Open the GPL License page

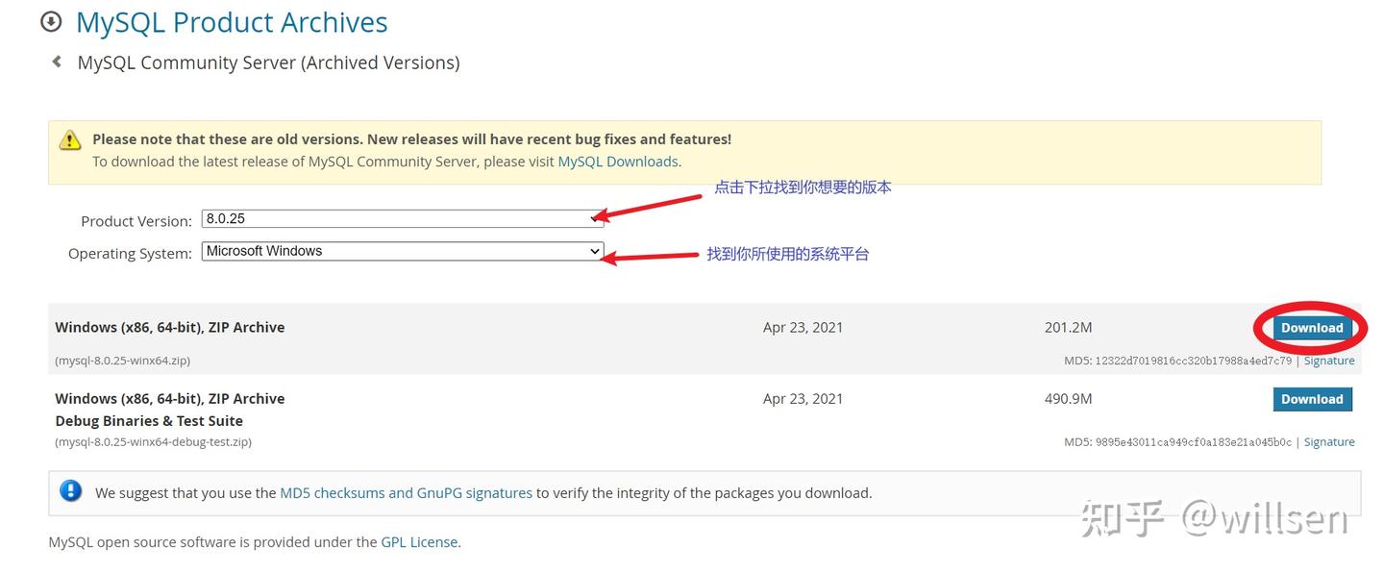click(x=420, y=541)
